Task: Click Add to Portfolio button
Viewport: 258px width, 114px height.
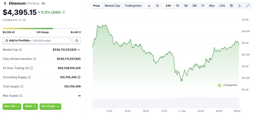Action: [37, 40]
